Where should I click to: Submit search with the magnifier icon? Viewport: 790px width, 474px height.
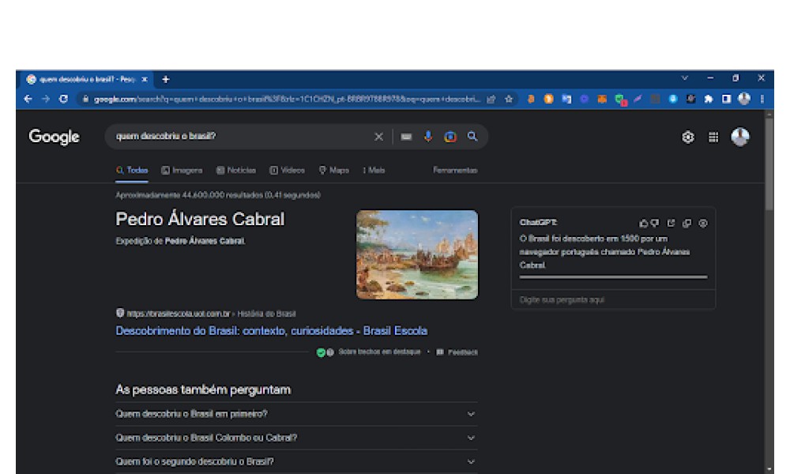tap(472, 137)
